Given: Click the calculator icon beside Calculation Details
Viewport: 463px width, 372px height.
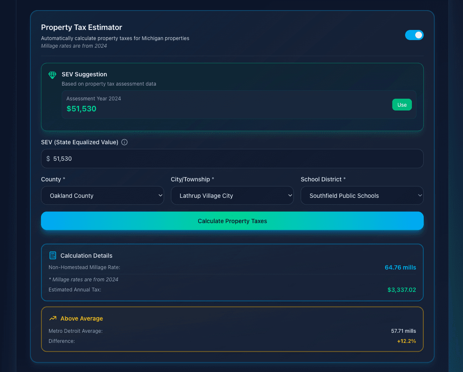Looking at the screenshot, I should pyautogui.click(x=53, y=255).
